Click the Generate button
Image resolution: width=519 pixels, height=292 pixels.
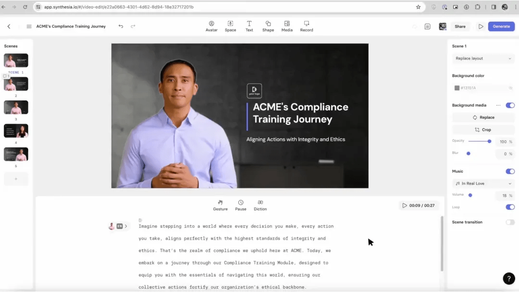coord(501,26)
